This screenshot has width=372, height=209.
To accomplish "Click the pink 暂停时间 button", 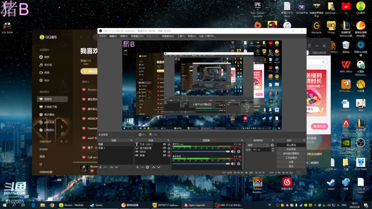I will pos(319,126).
